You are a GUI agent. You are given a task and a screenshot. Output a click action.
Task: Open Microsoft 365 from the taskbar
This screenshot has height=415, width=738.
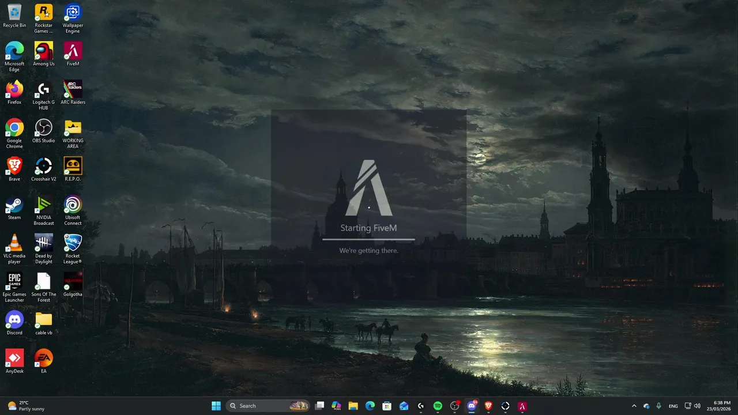click(x=336, y=406)
